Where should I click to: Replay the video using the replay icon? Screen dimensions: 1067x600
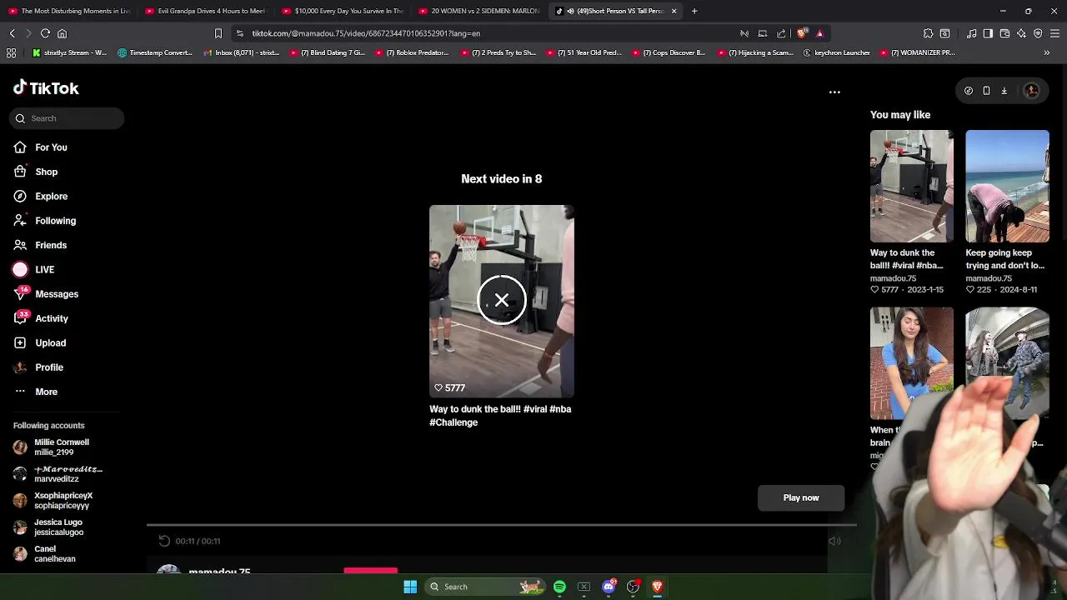point(164,541)
